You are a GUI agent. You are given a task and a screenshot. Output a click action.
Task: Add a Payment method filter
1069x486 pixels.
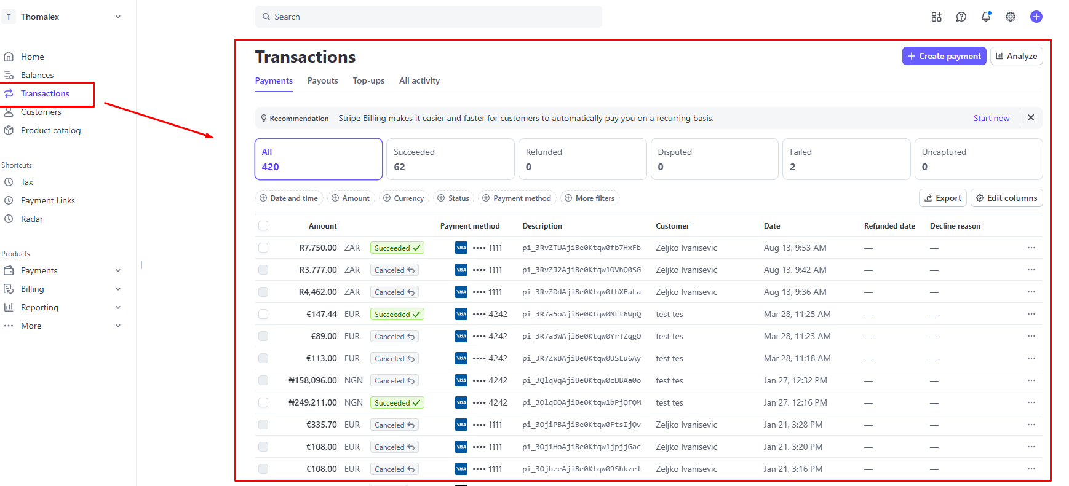(517, 198)
